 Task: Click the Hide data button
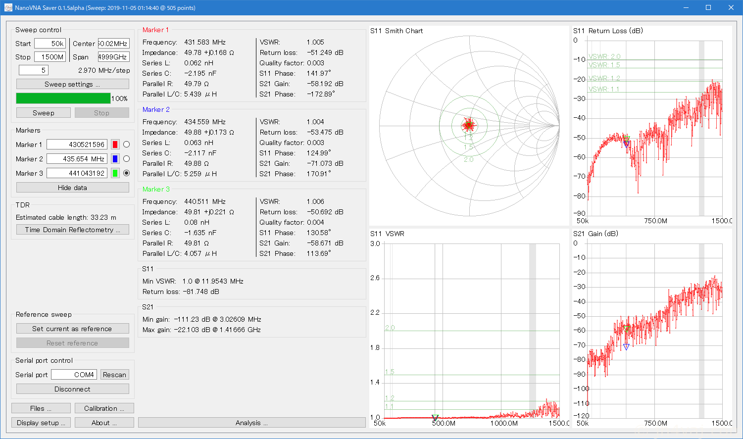tap(73, 188)
